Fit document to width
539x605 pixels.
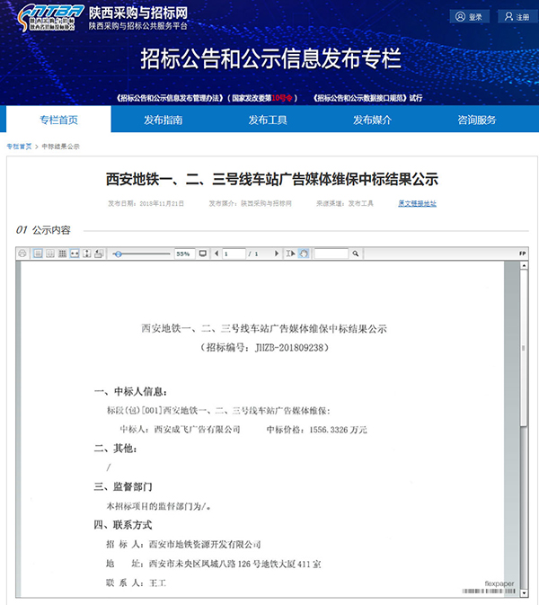75,254
